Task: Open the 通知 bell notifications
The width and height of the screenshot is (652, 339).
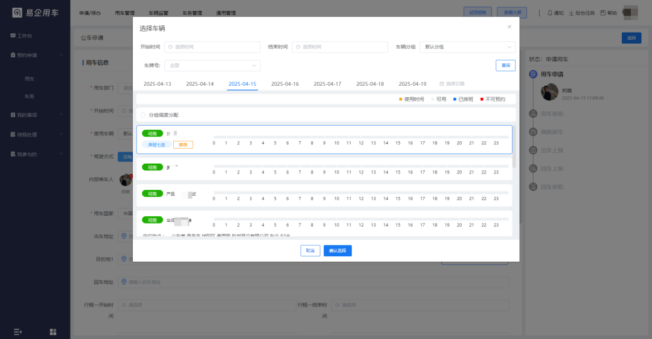Action: tap(549, 13)
